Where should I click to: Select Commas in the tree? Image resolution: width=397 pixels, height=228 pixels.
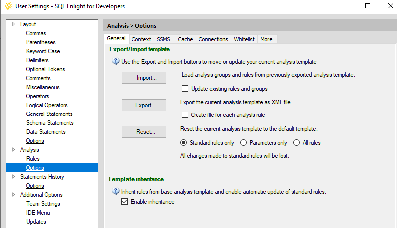pyautogui.click(x=36, y=33)
